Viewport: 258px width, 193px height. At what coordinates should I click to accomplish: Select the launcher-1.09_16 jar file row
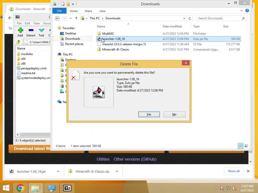[169, 39]
